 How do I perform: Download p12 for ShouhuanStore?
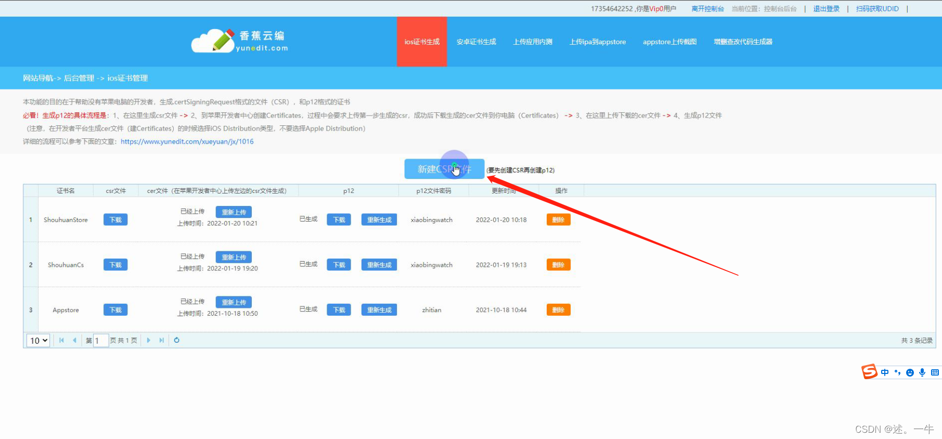point(339,219)
